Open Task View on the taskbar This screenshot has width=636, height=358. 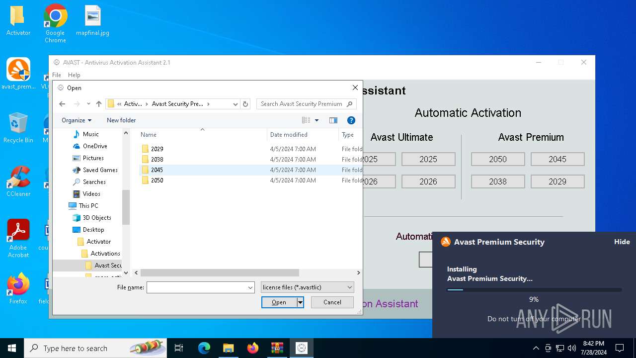(179, 348)
